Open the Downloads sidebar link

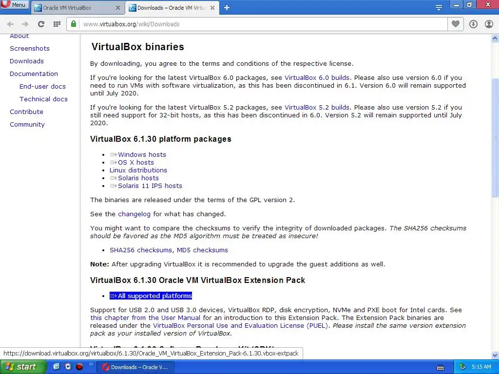tap(27, 61)
